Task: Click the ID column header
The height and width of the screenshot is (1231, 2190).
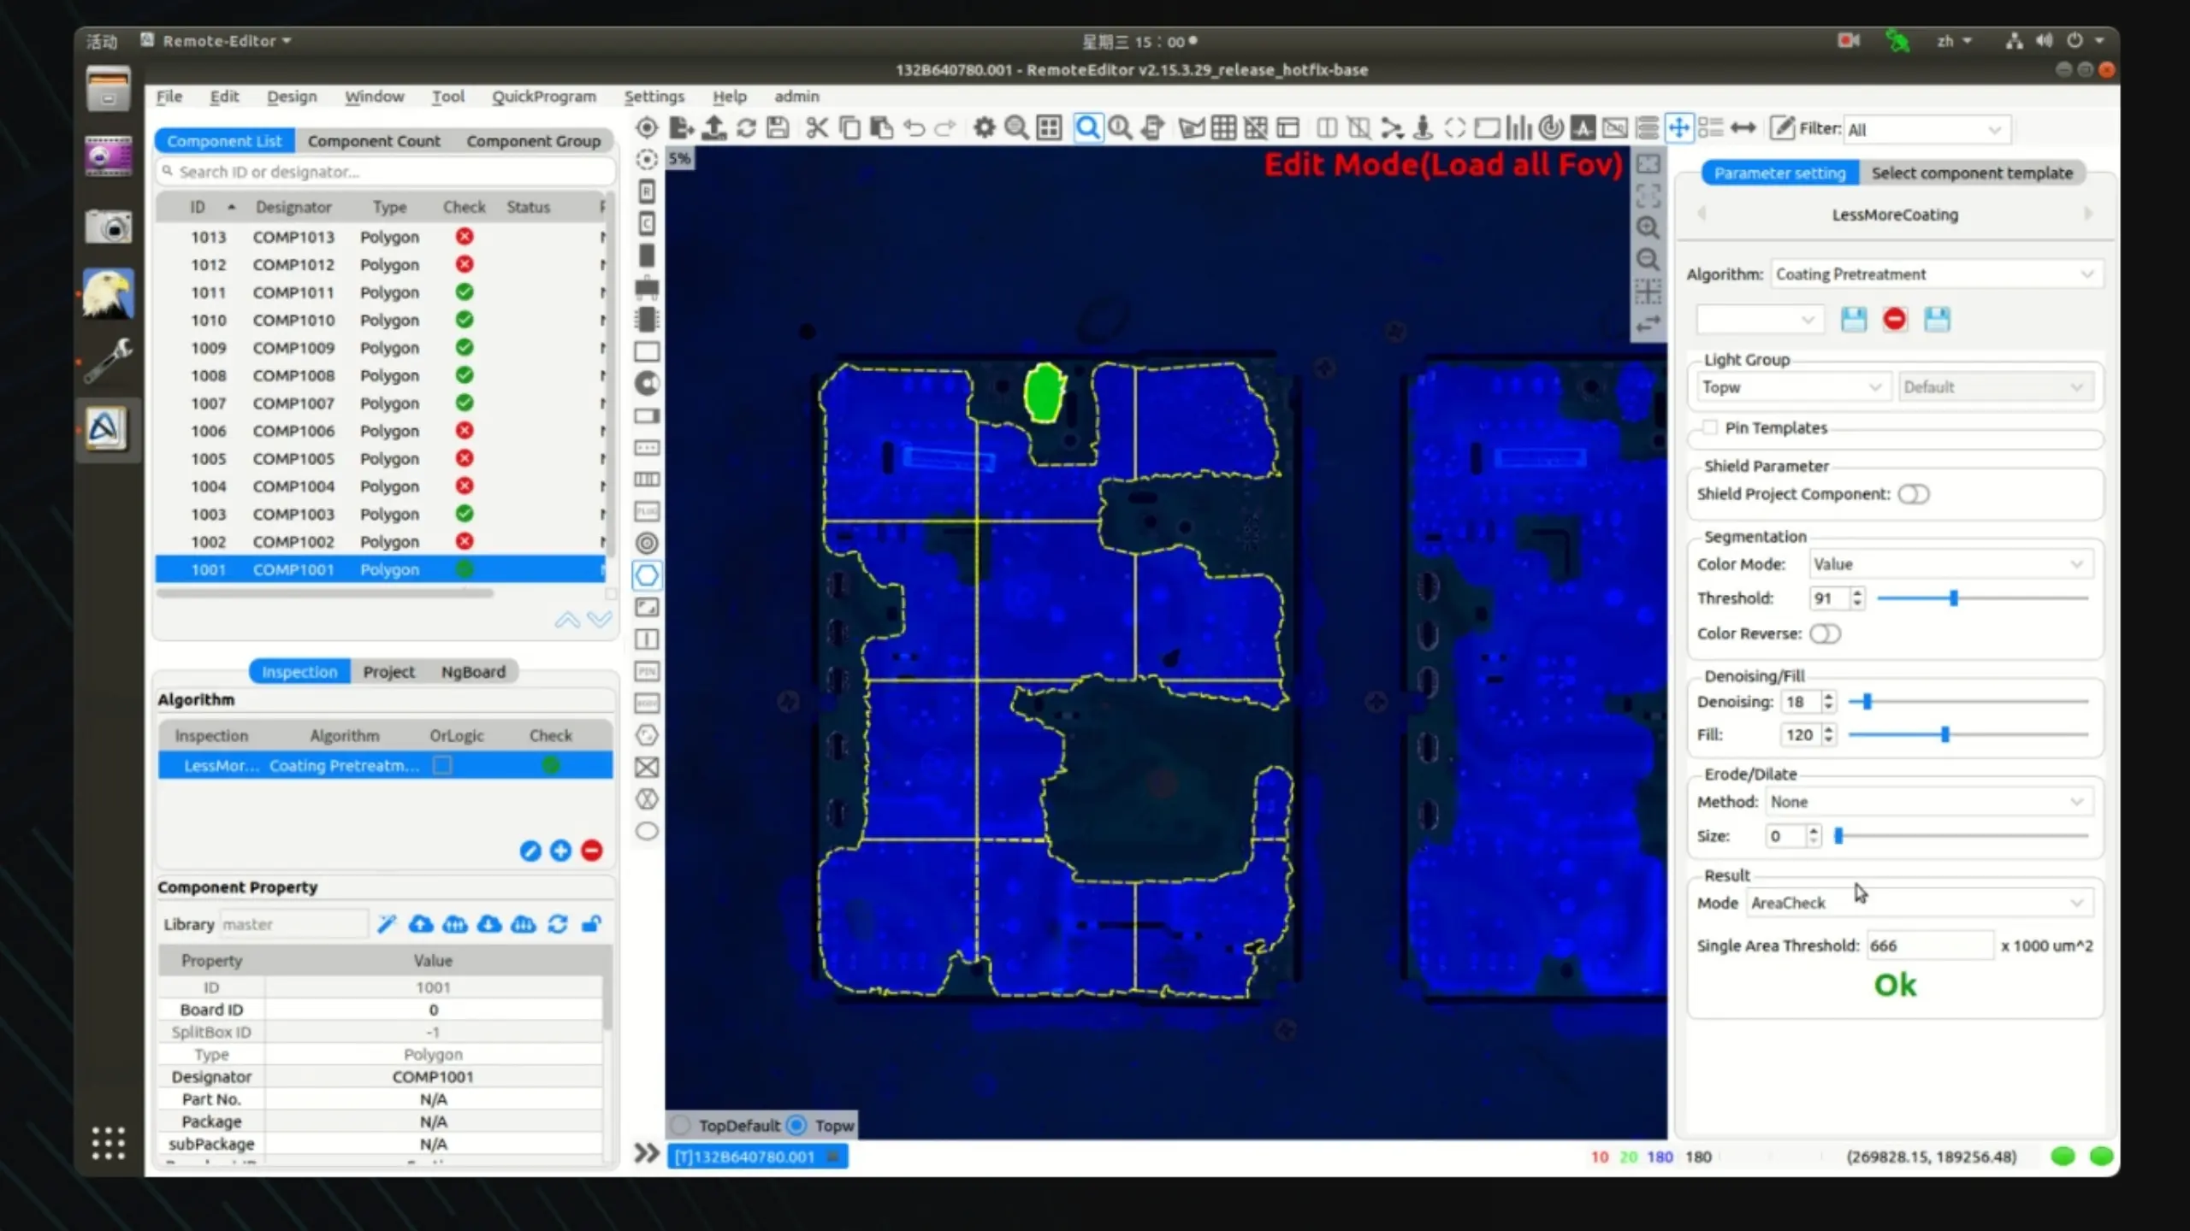Action: point(198,207)
